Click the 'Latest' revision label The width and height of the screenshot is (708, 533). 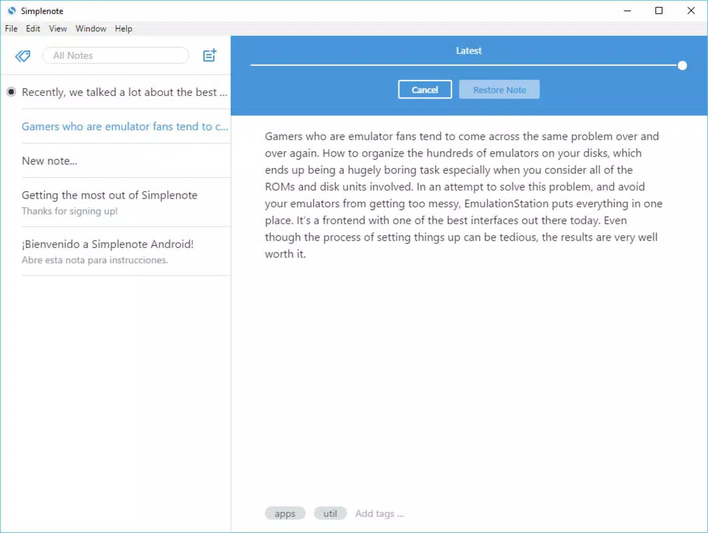[x=469, y=51]
